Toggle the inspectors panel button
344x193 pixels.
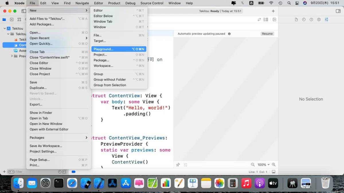click(x=338, y=11)
